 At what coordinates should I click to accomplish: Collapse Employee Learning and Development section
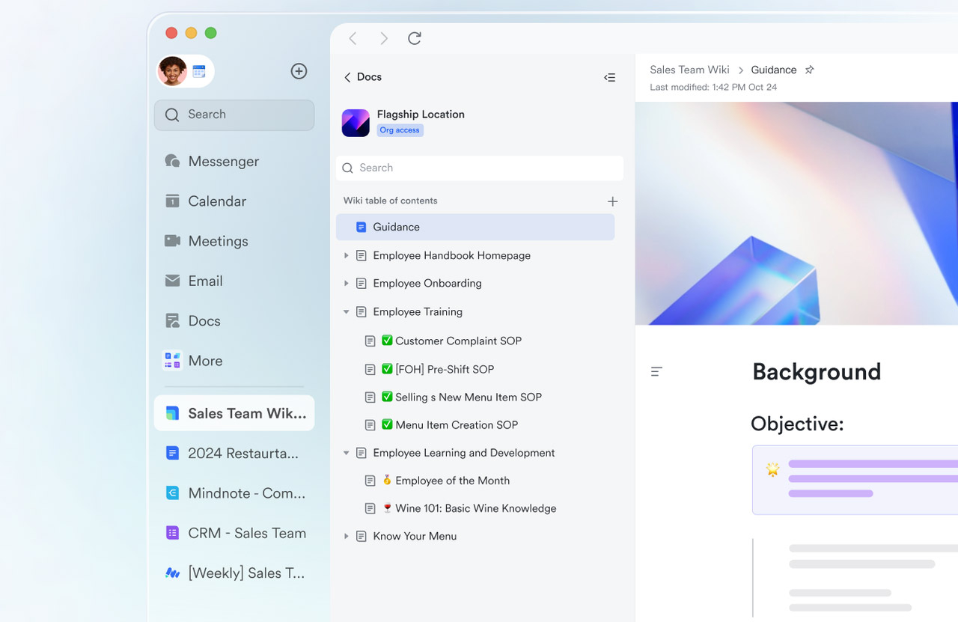[x=346, y=453]
